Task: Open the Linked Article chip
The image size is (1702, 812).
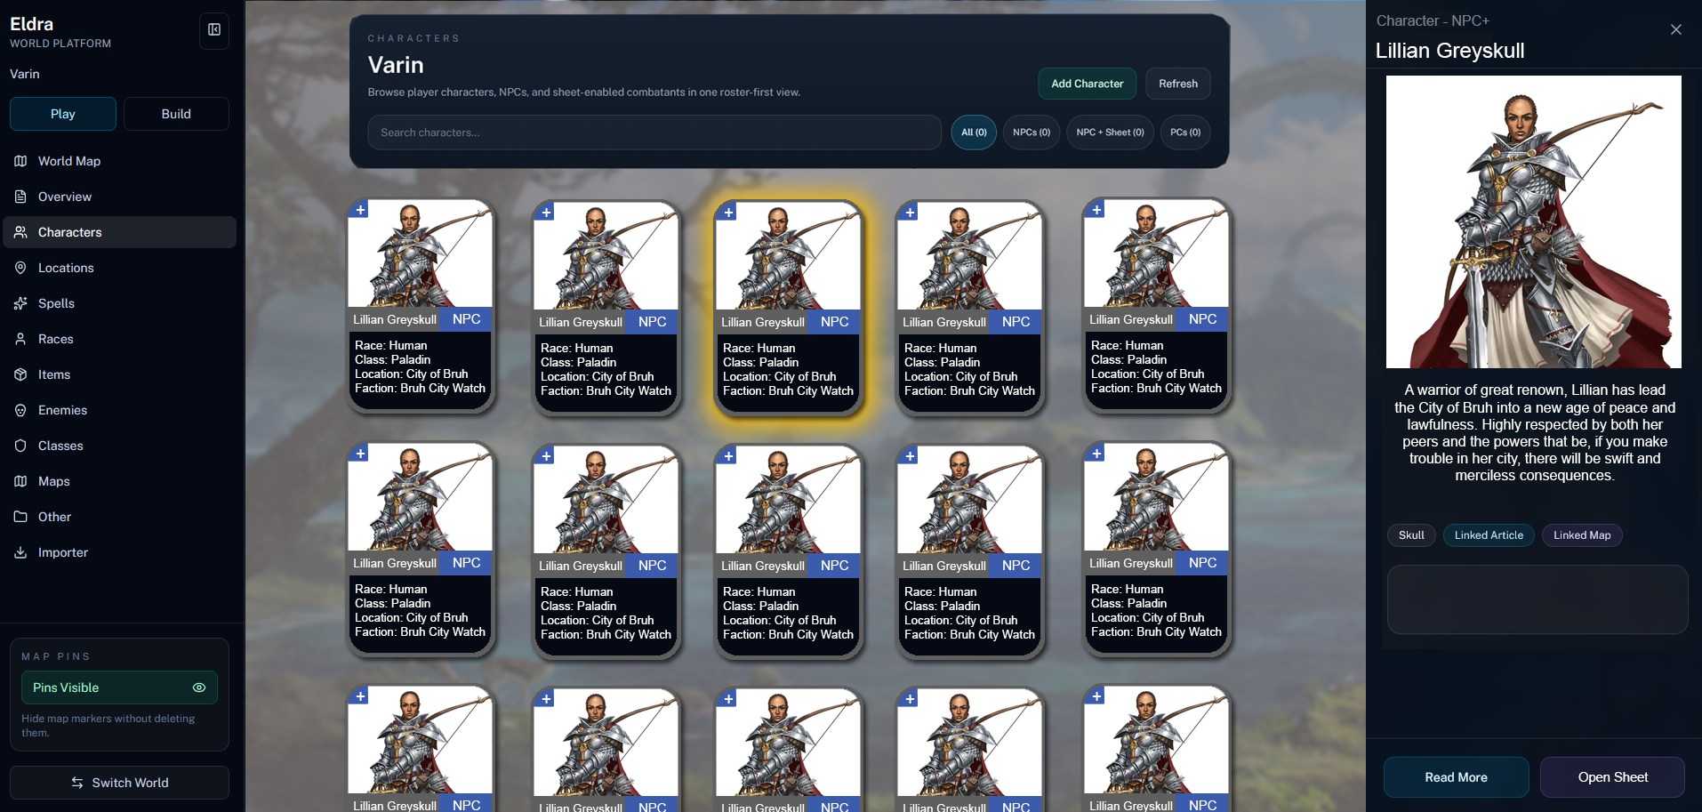Action: coord(1489,535)
